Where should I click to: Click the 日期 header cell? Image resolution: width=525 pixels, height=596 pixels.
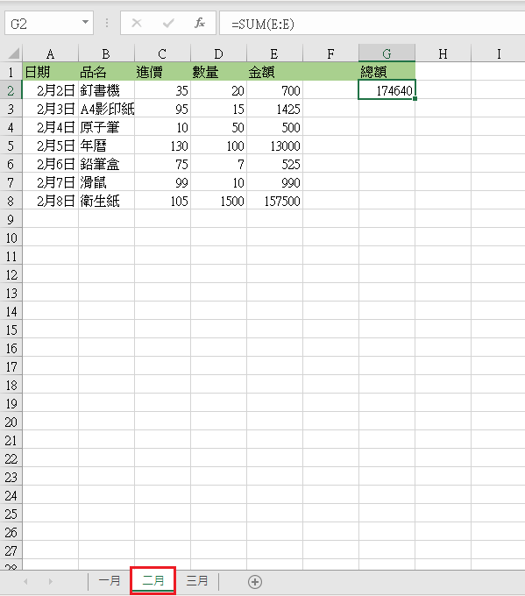point(50,72)
